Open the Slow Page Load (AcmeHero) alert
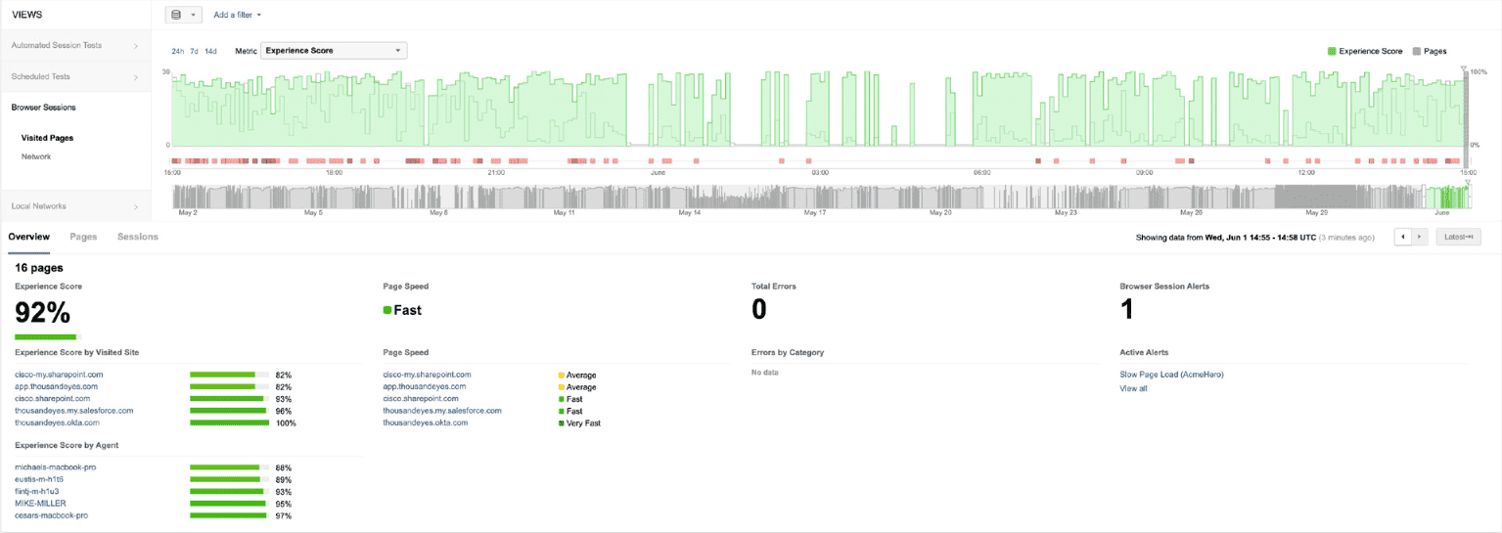 click(1171, 375)
